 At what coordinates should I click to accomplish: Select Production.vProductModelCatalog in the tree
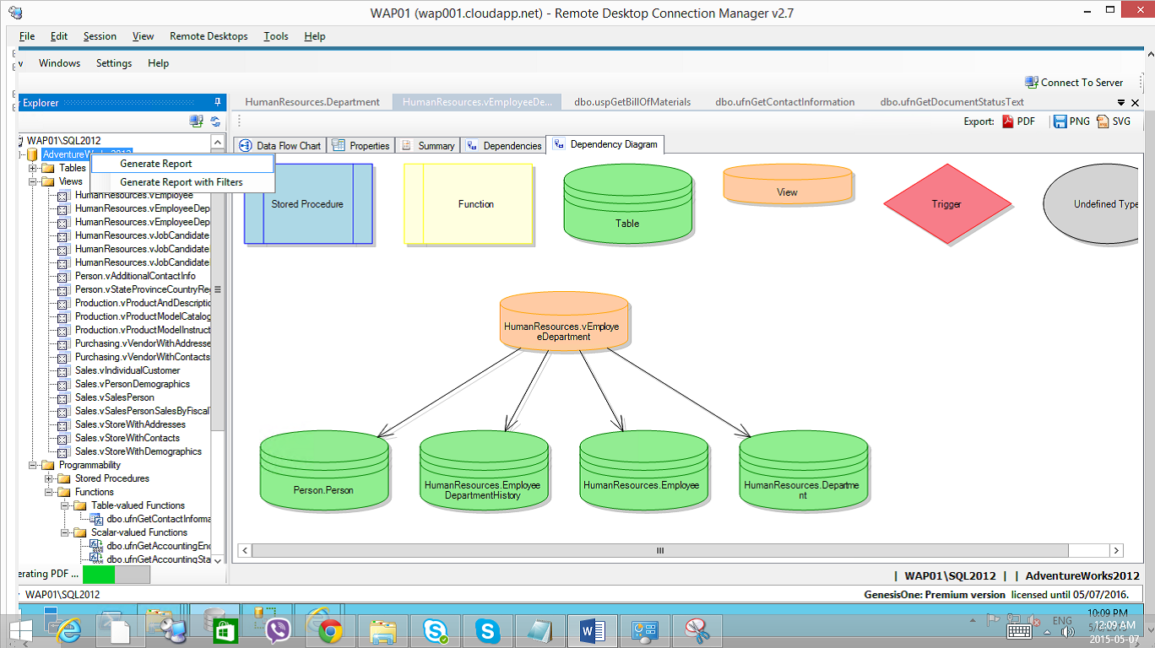143,316
